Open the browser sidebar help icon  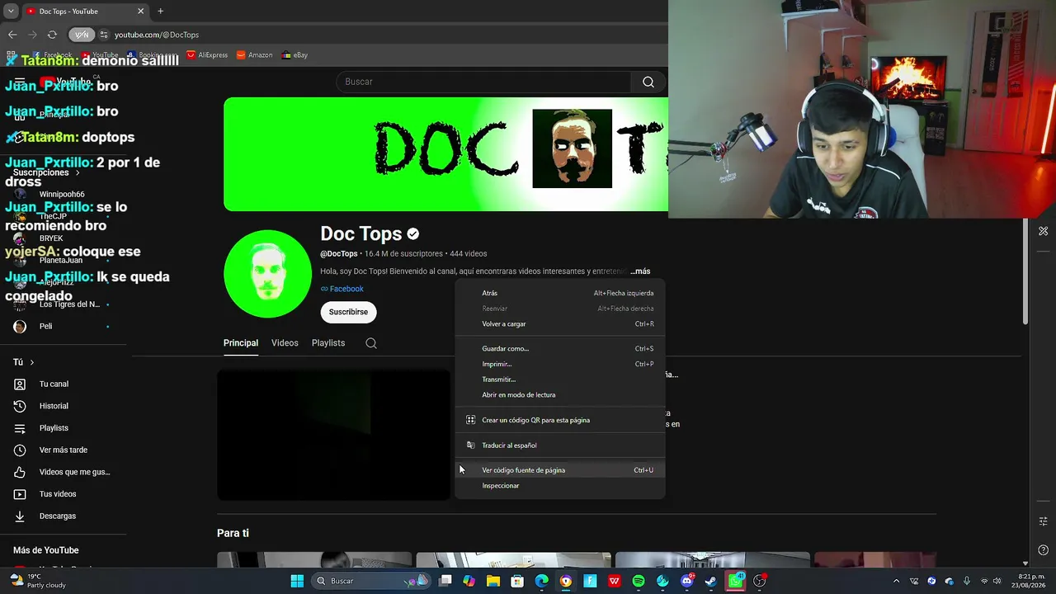pos(1044,550)
